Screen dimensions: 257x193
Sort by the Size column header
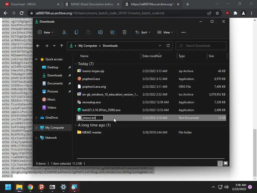click(x=211, y=56)
